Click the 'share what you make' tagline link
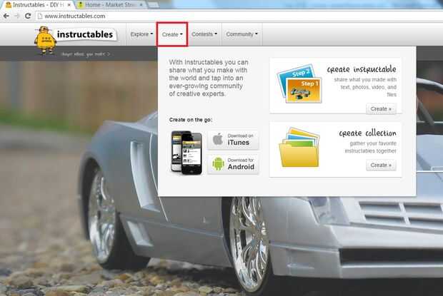This screenshot has height=296, width=443. click(x=85, y=53)
